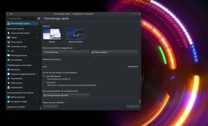Open the Son settings entry

click(x=23, y=51)
